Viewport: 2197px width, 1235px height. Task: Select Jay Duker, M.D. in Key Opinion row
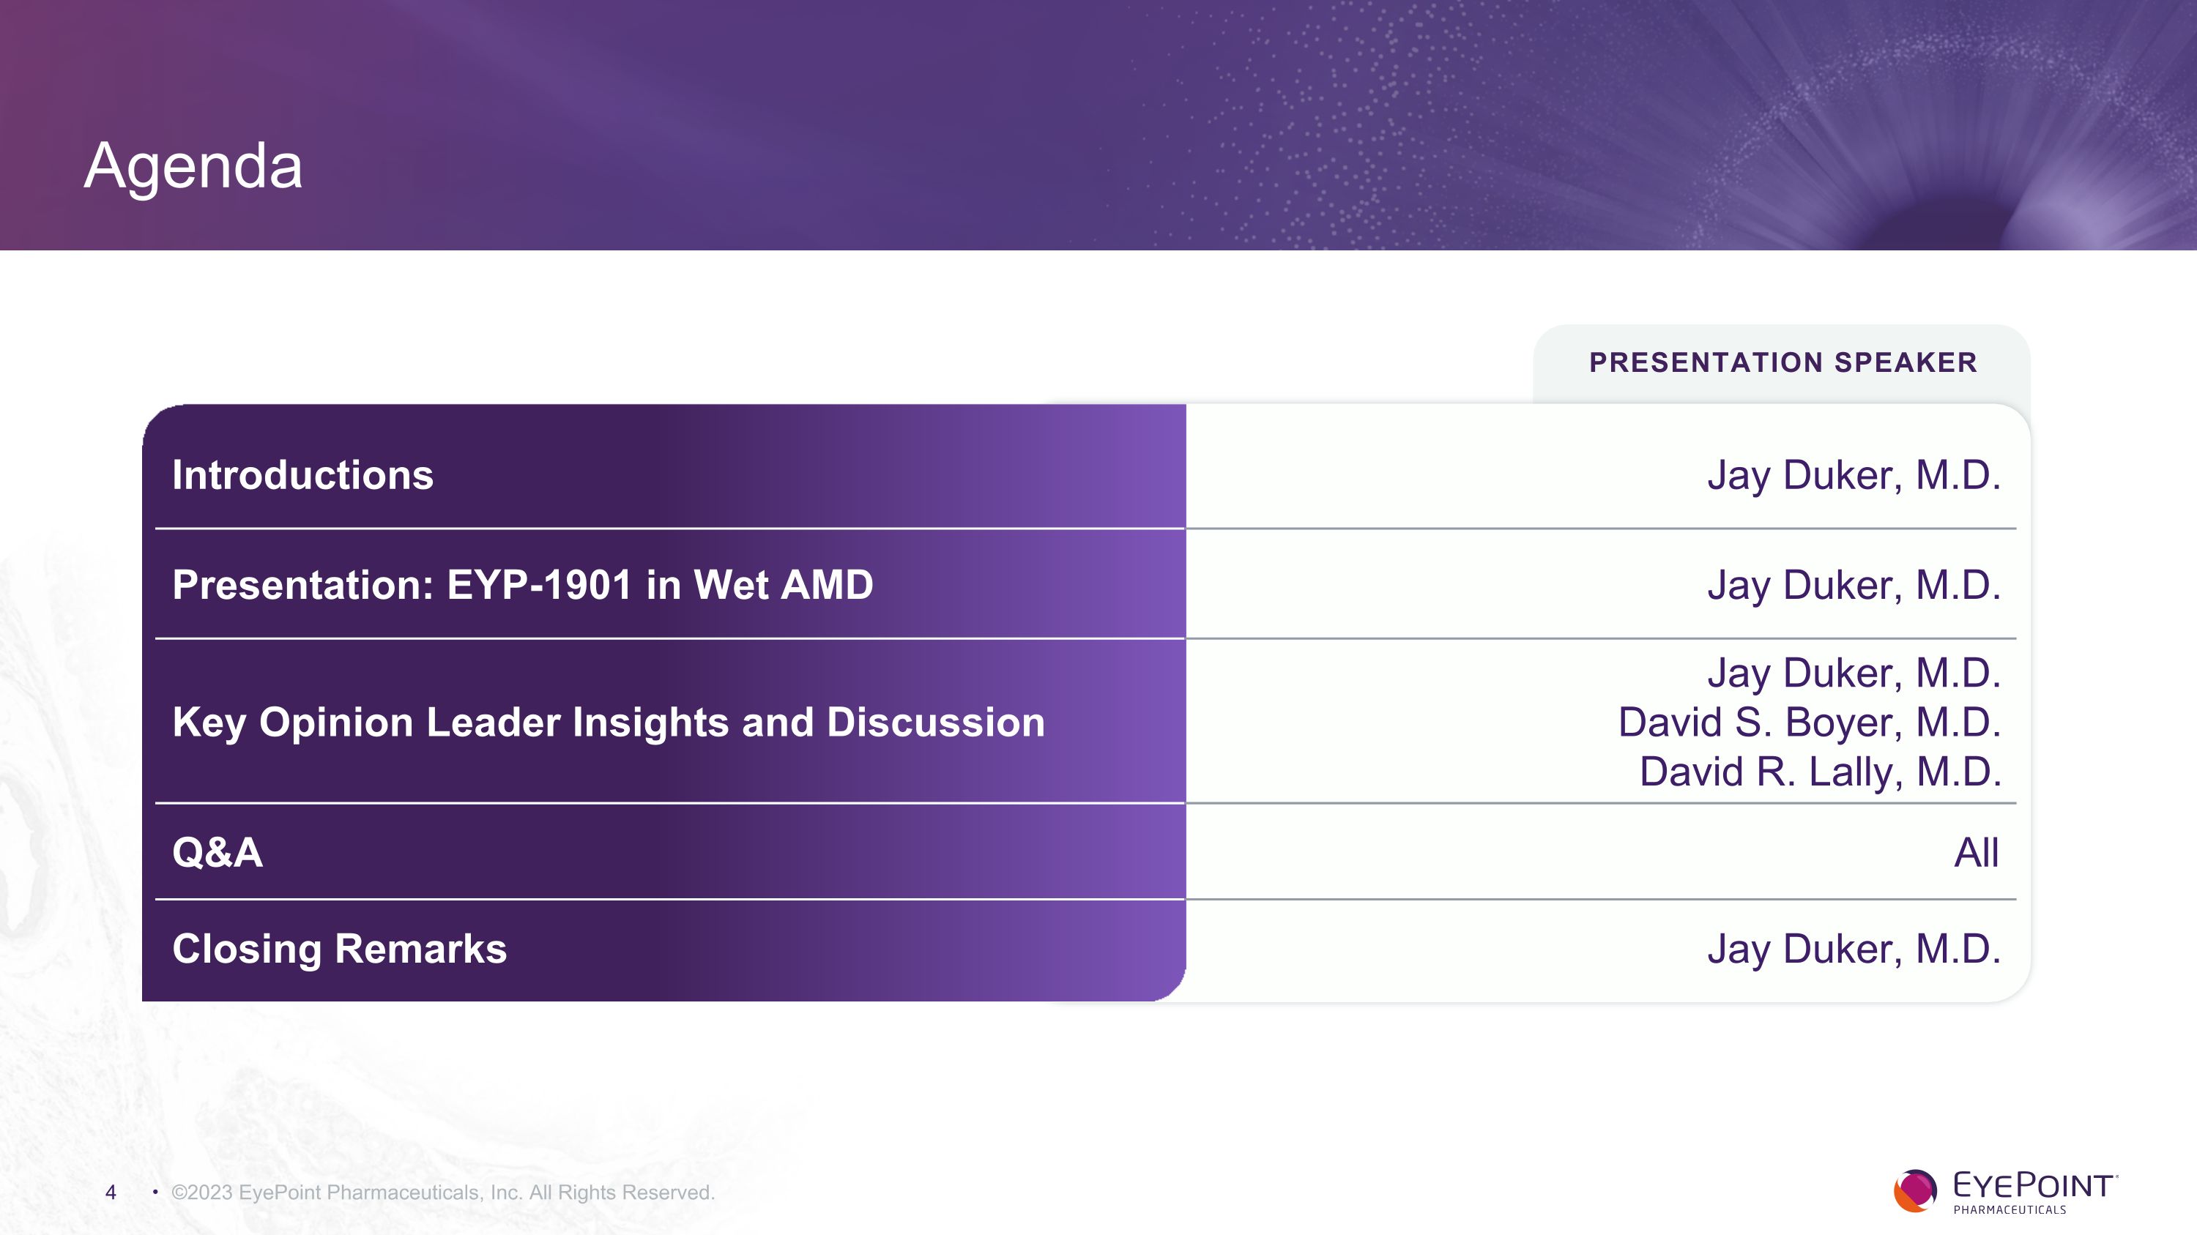click(x=1854, y=674)
